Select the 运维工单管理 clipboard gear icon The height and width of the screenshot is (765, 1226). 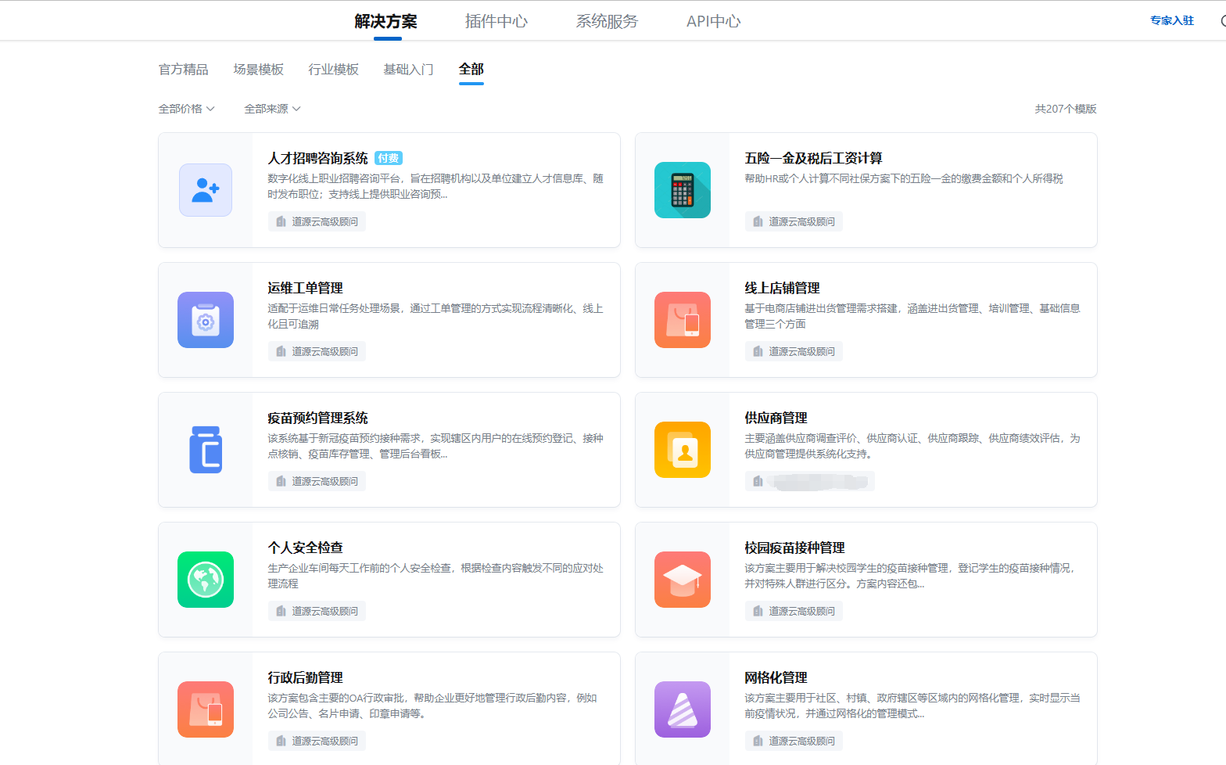206,320
